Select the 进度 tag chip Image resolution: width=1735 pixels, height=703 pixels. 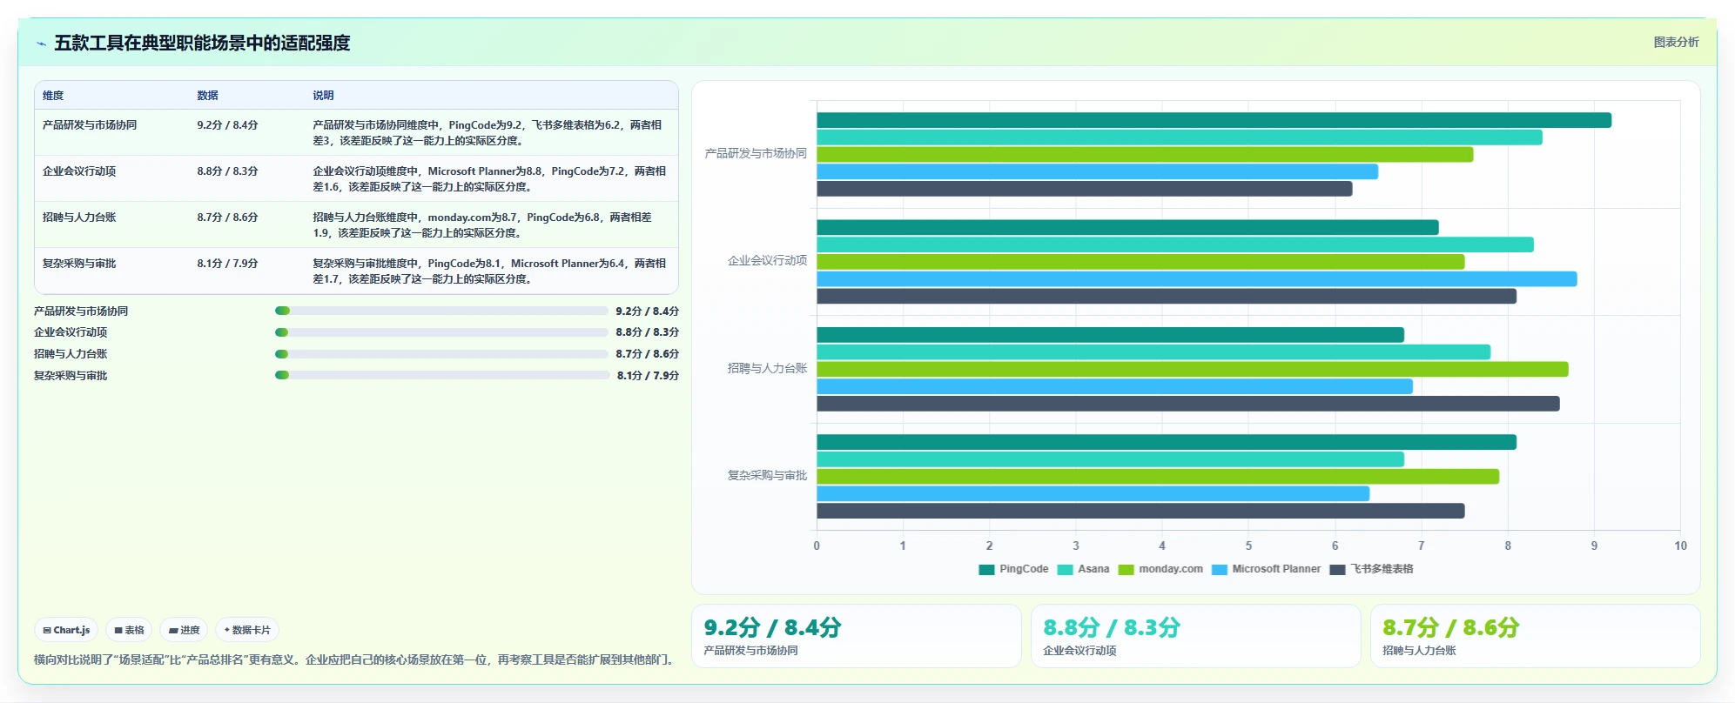tap(184, 630)
